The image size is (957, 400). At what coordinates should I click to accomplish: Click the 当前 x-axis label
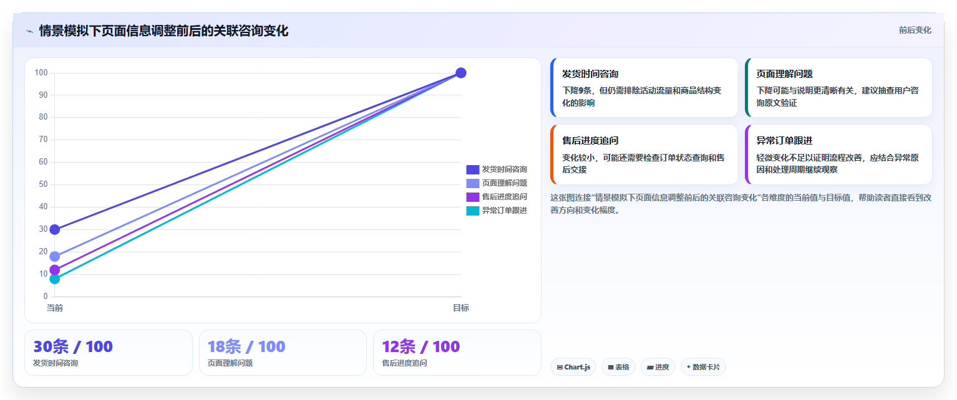pos(55,308)
